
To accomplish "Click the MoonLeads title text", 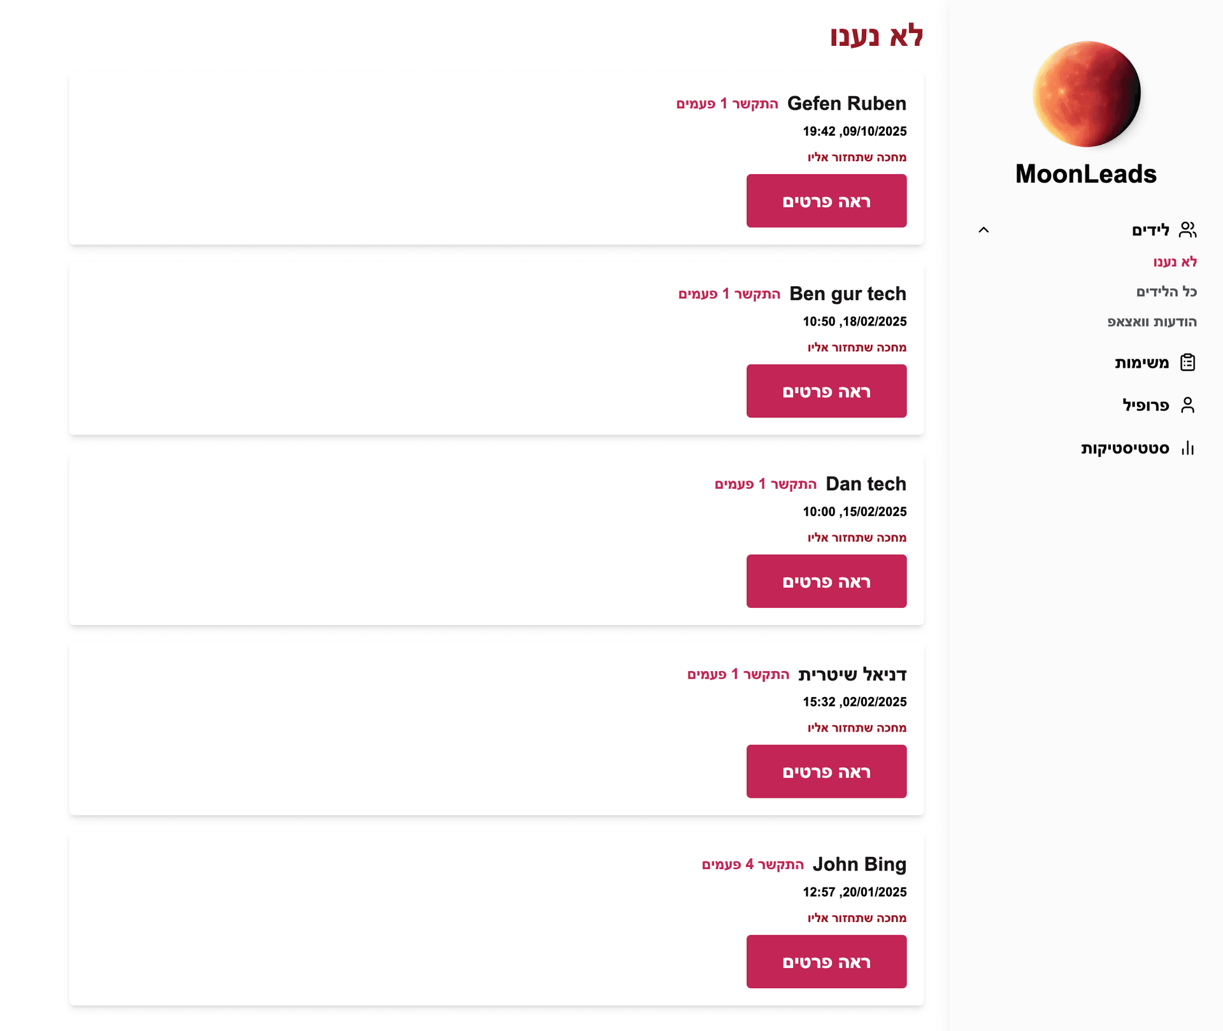I will [1085, 174].
